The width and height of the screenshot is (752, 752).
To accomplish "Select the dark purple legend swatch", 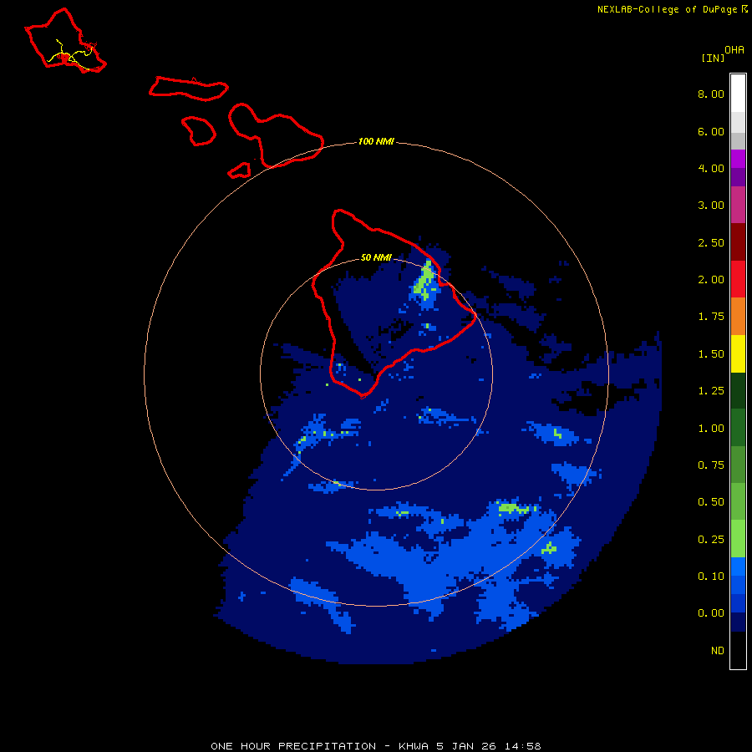I will (x=738, y=177).
